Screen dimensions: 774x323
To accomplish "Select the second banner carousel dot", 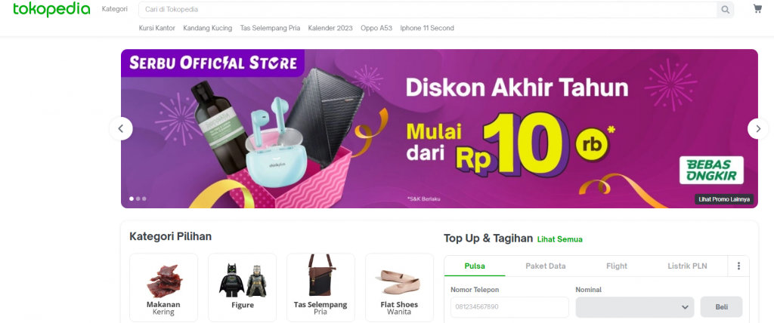I will (x=138, y=198).
